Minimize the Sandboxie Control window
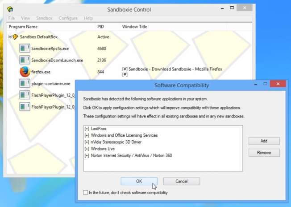The width and height of the screenshot is (291, 207). [222, 8]
